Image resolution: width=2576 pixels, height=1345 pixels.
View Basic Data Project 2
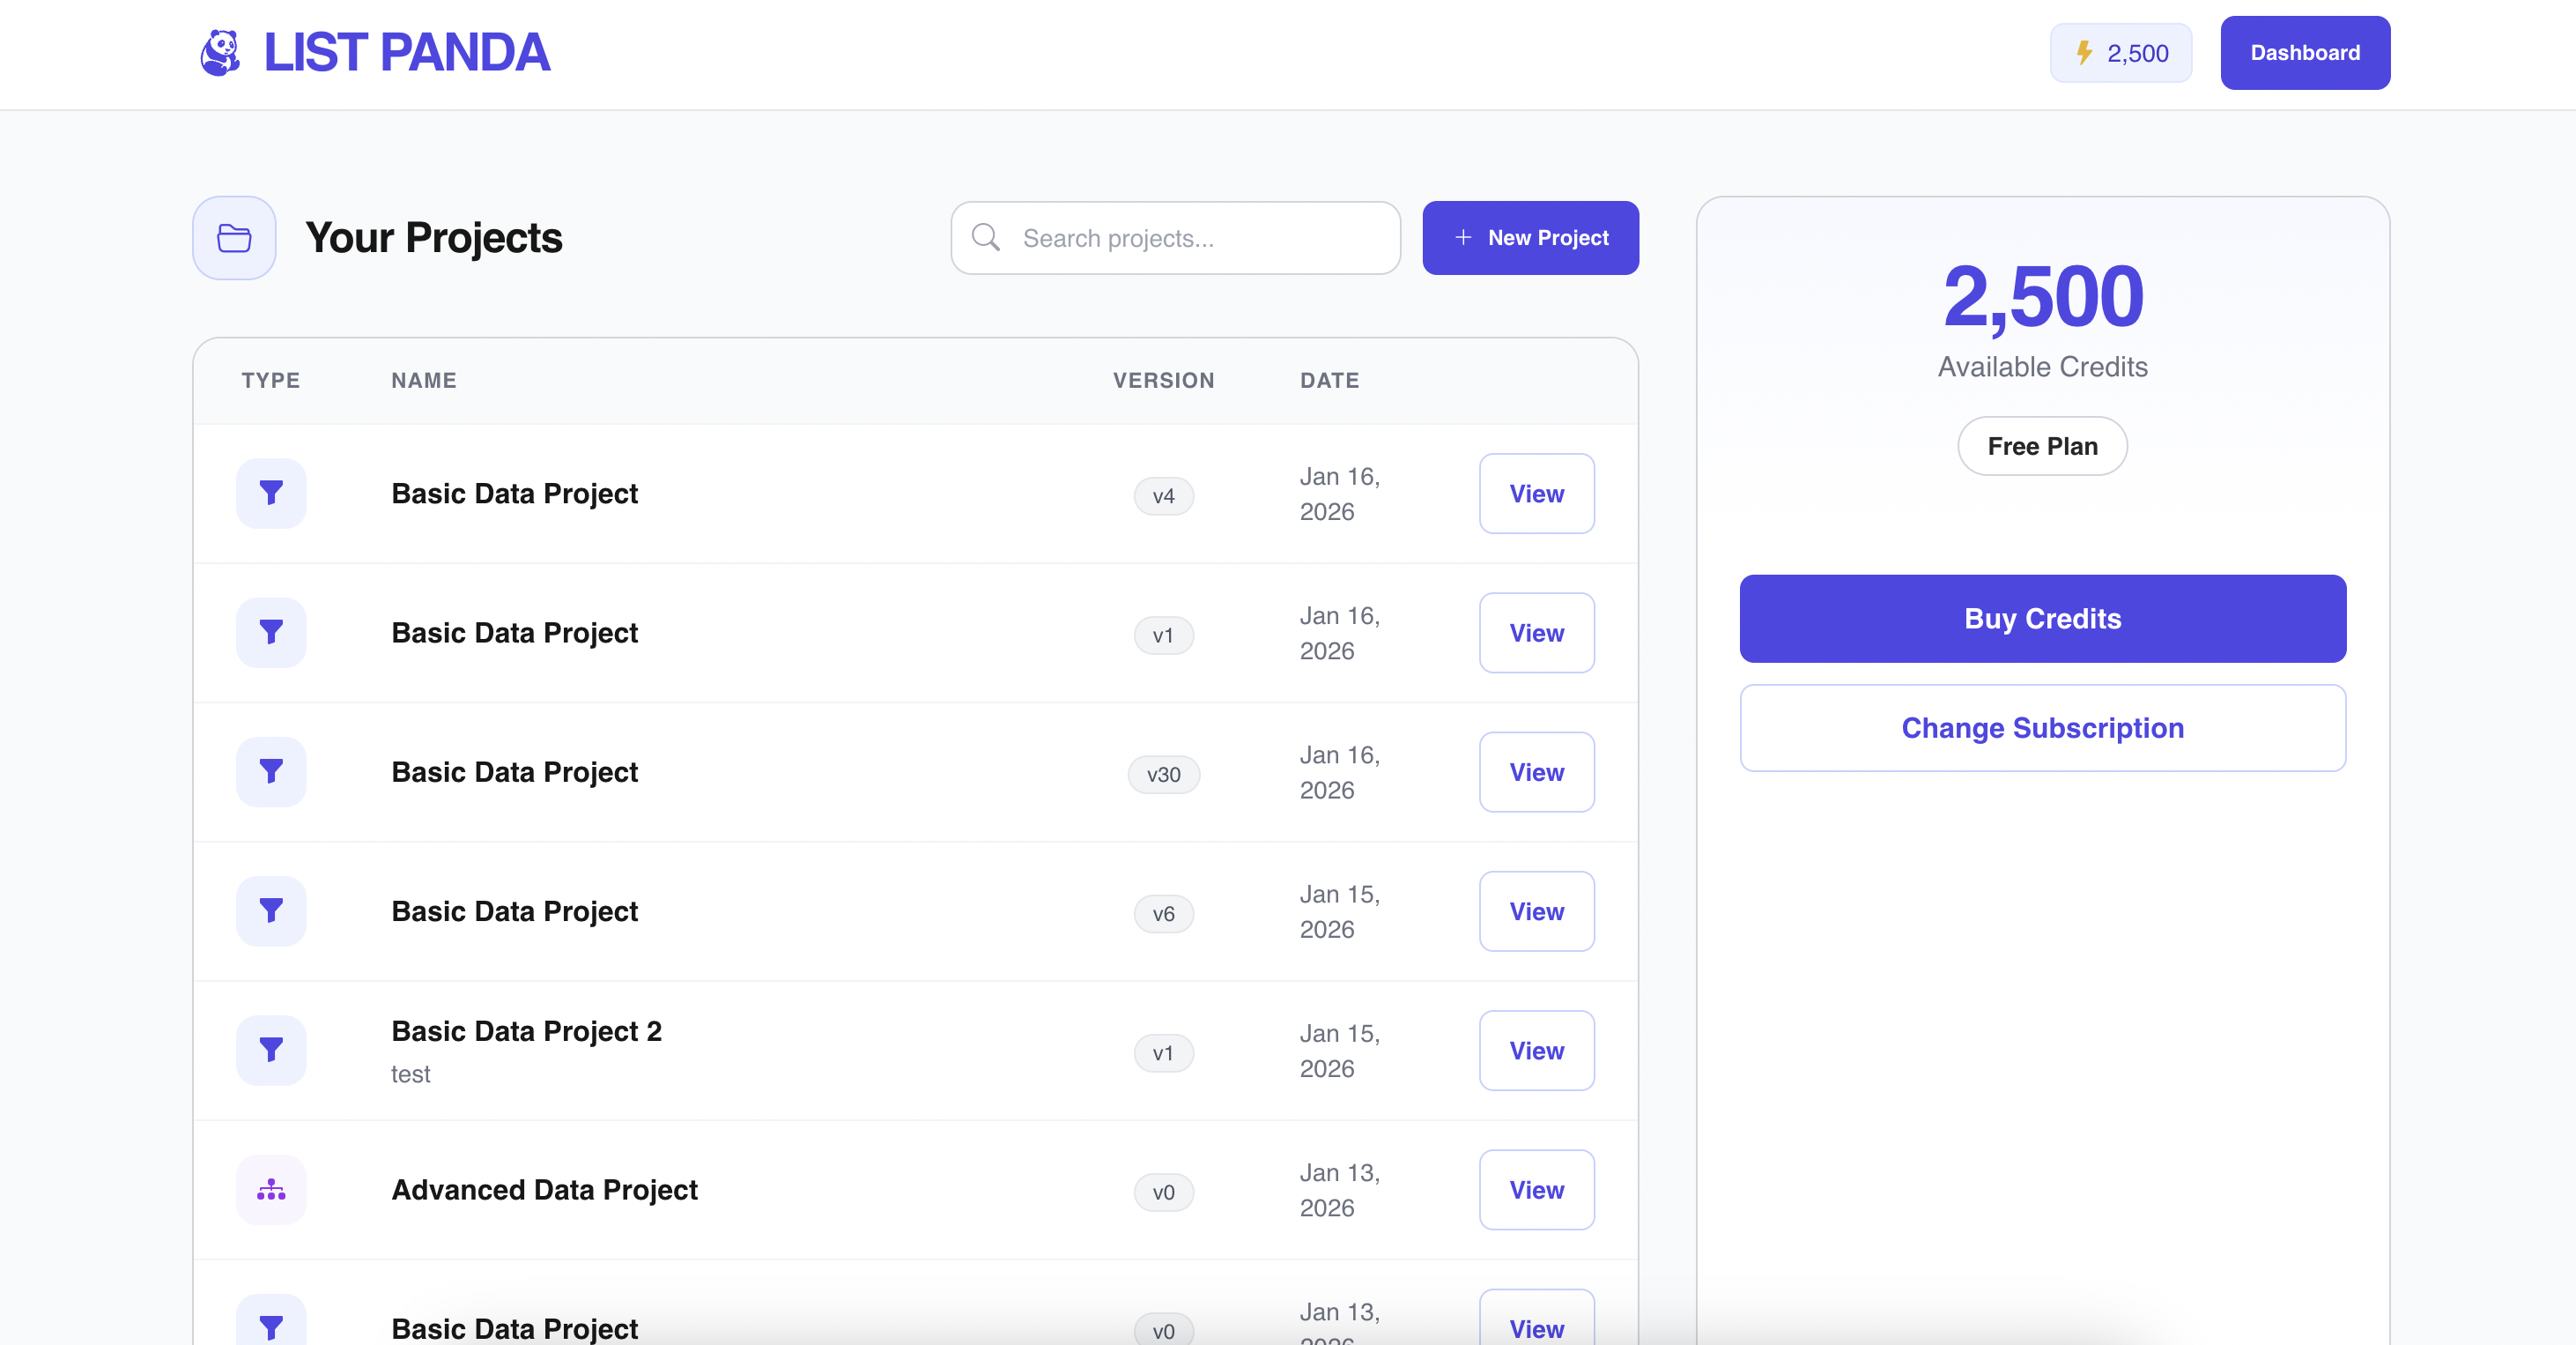pos(1536,1051)
